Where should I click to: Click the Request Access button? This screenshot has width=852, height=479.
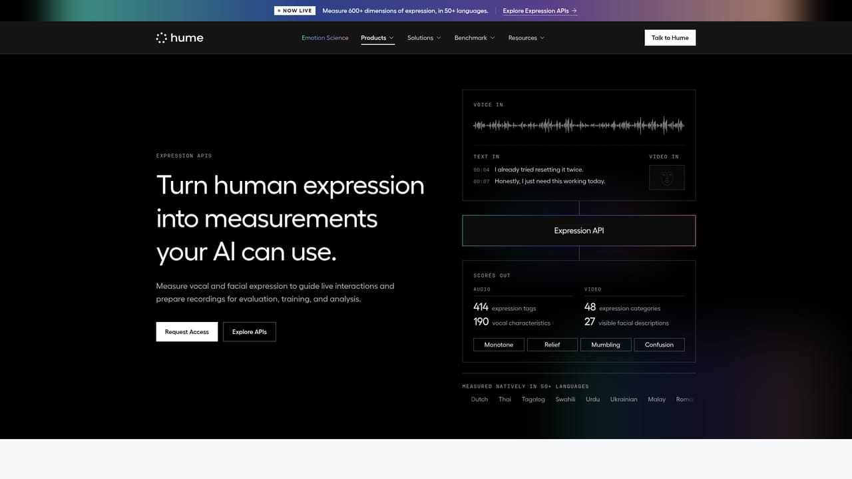(187, 332)
